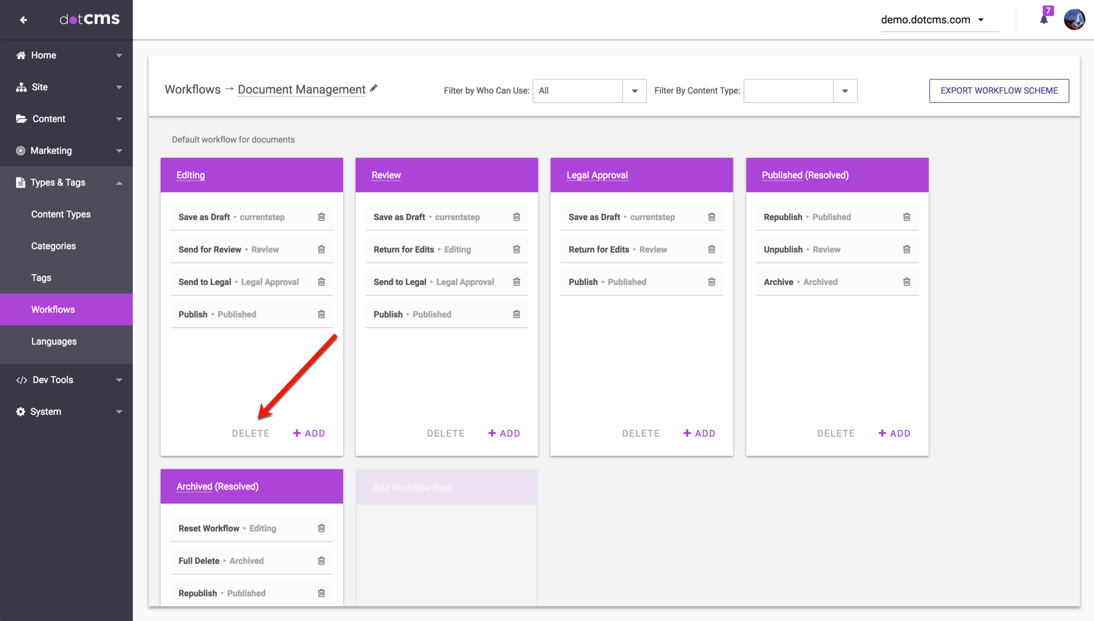Open the notifications bell

pos(1044,19)
